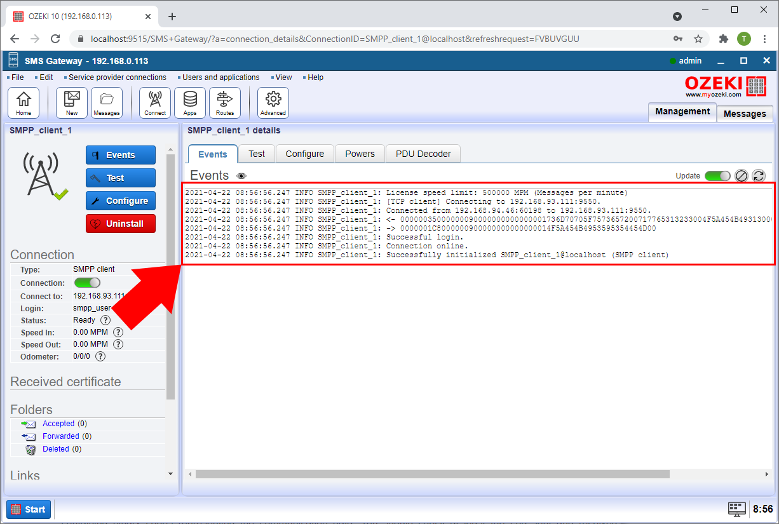779x524 pixels.
Task: Click the admin user label
Action: tap(690, 61)
